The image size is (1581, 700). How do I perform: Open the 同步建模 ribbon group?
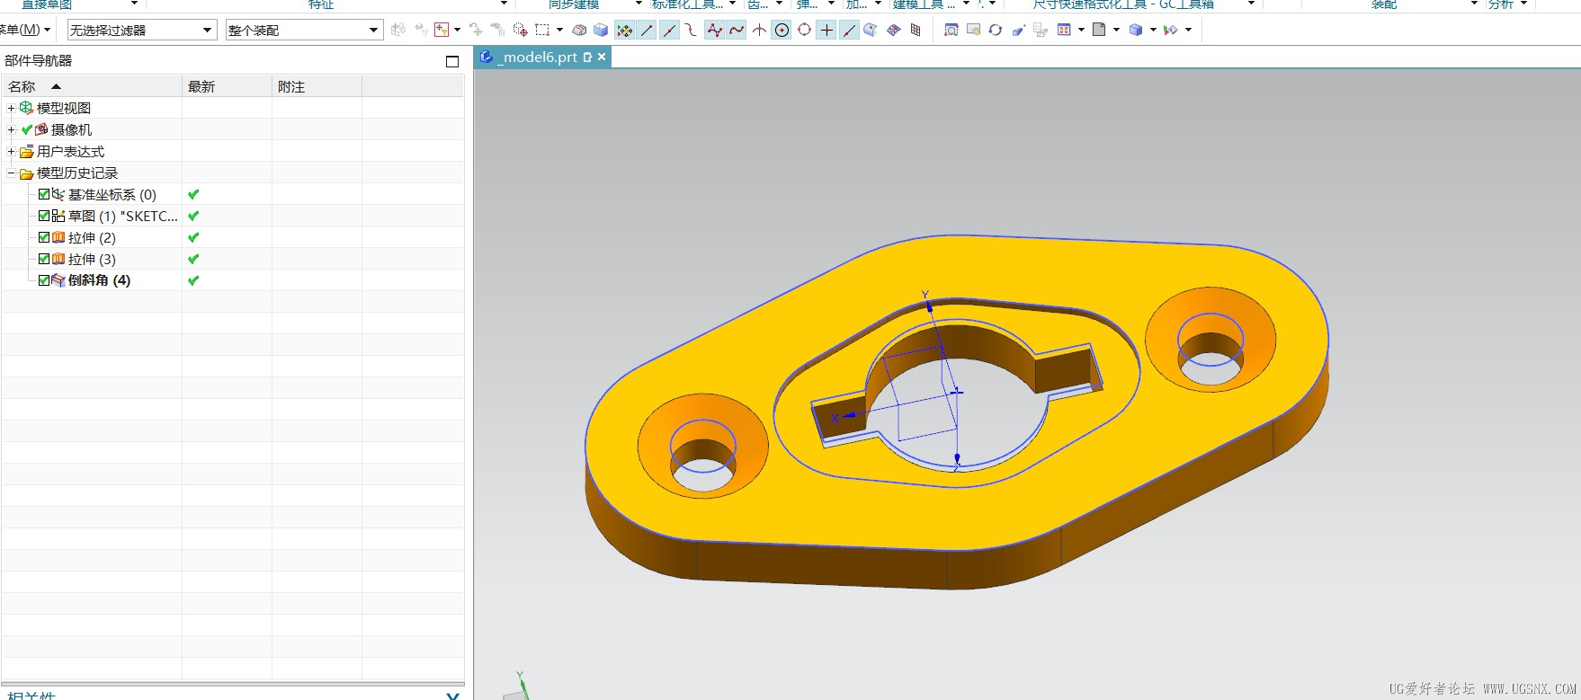click(574, 4)
